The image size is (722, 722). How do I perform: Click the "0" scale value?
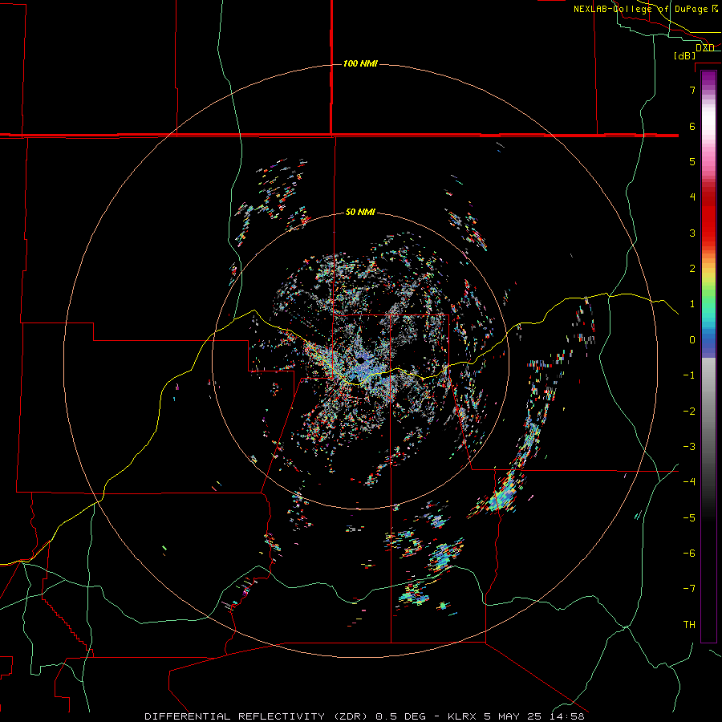pyautogui.click(x=692, y=340)
